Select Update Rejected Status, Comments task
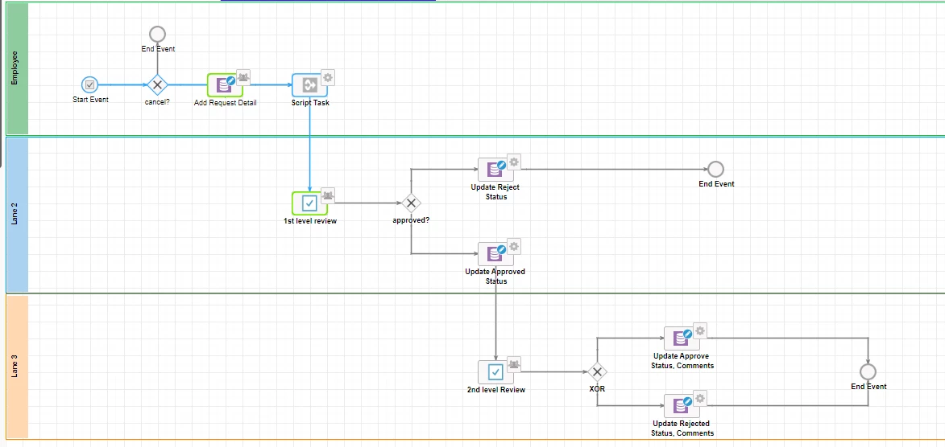This screenshot has width=945, height=447. pos(682,405)
